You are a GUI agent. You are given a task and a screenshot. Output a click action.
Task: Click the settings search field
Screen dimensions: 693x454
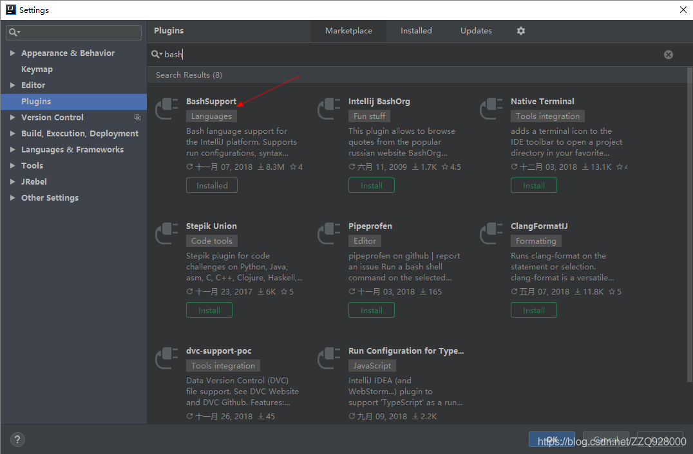74,33
